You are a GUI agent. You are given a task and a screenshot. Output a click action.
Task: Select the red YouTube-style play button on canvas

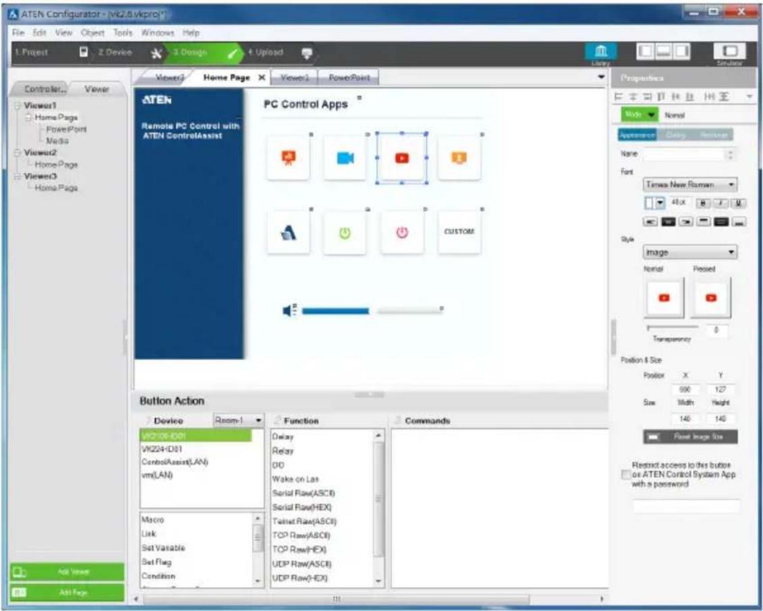(x=402, y=158)
